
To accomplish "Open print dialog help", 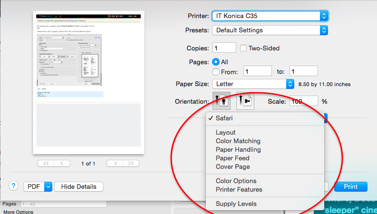I will click(x=14, y=186).
